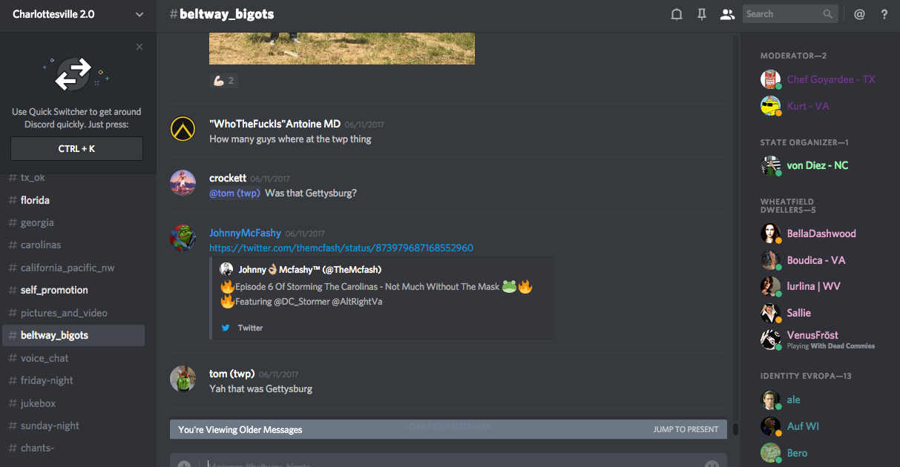Close the Quick Switcher tip
900x467 pixels.
click(x=139, y=47)
